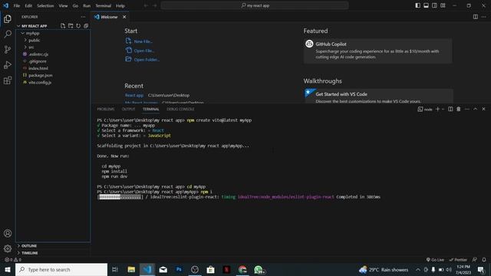Maximize the panel with the chevron-up icon

(x=476, y=109)
